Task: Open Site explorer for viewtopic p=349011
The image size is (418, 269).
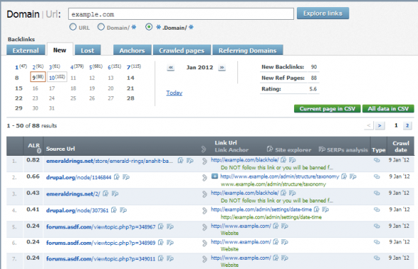Action: click(x=161, y=258)
